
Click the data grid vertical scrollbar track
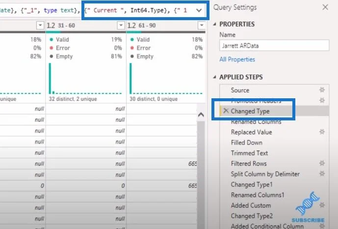pos(201,174)
